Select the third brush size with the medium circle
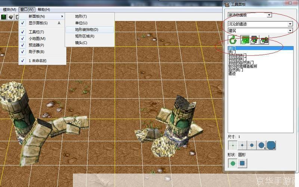 [252, 145]
